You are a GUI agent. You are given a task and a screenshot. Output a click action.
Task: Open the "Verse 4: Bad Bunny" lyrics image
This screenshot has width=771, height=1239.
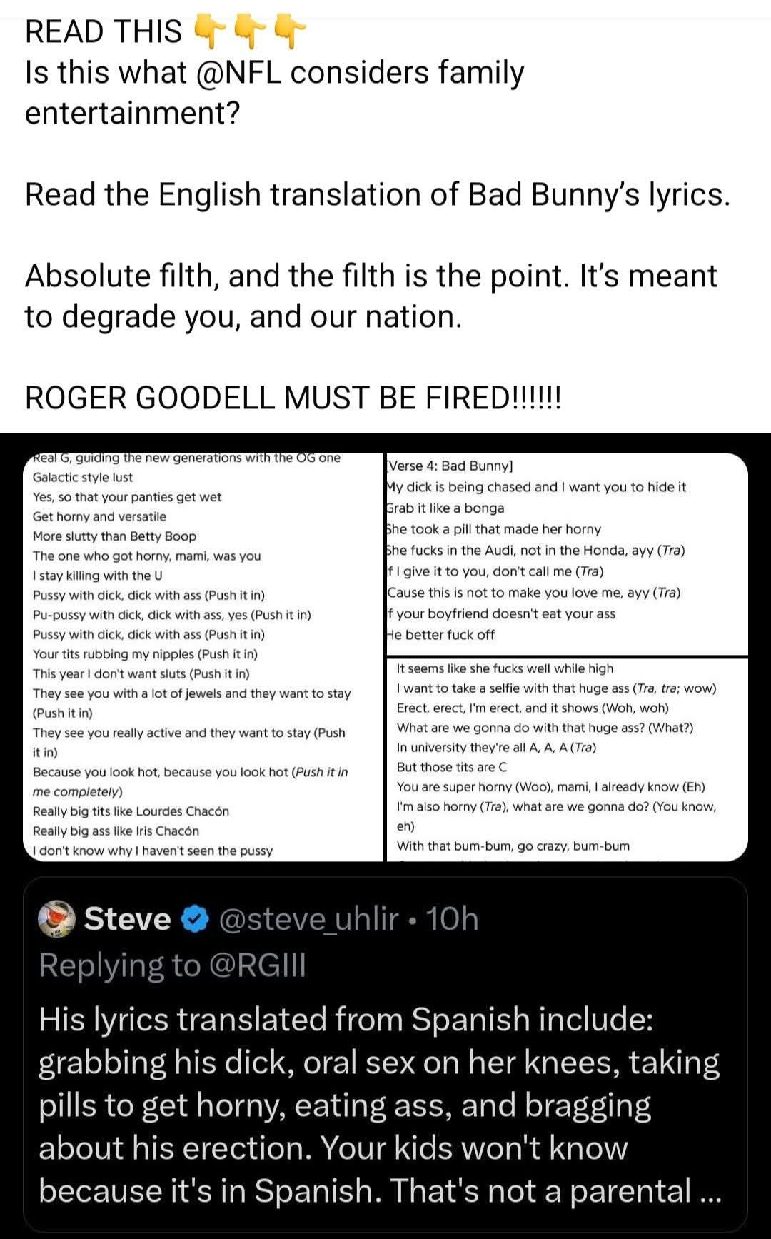[566, 553]
